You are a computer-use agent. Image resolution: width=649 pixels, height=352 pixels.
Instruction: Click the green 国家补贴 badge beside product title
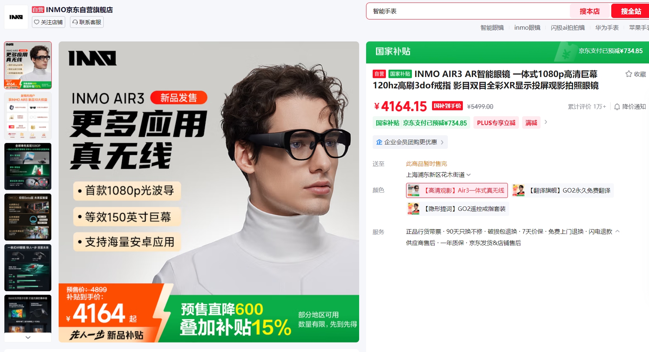click(x=400, y=74)
